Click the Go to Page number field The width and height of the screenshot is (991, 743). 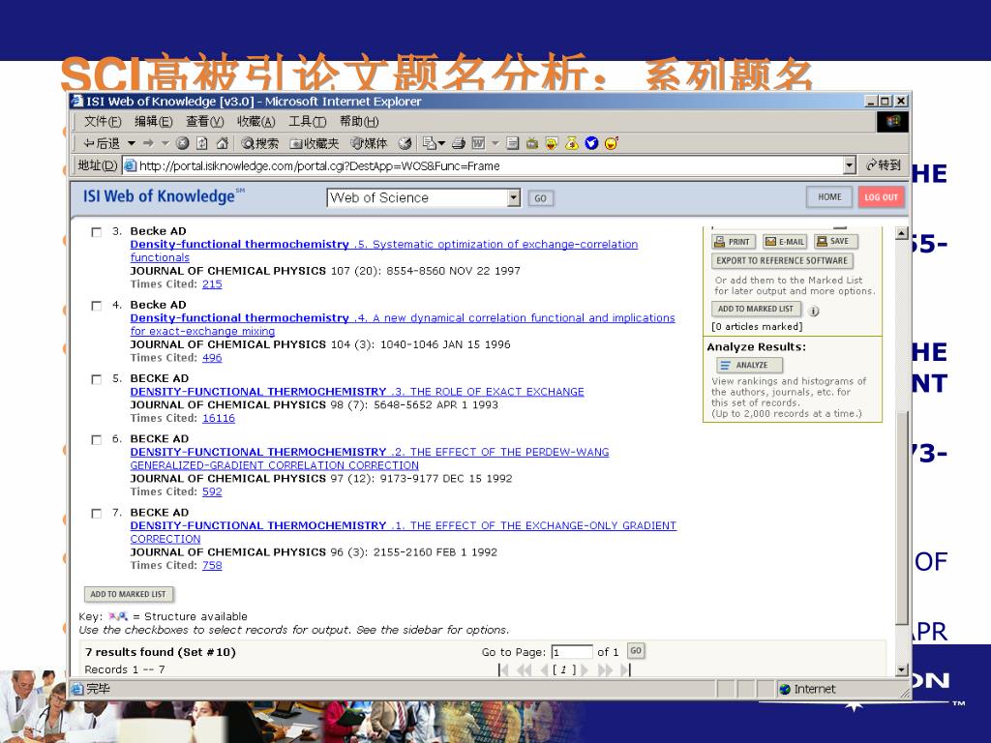pyautogui.click(x=572, y=652)
